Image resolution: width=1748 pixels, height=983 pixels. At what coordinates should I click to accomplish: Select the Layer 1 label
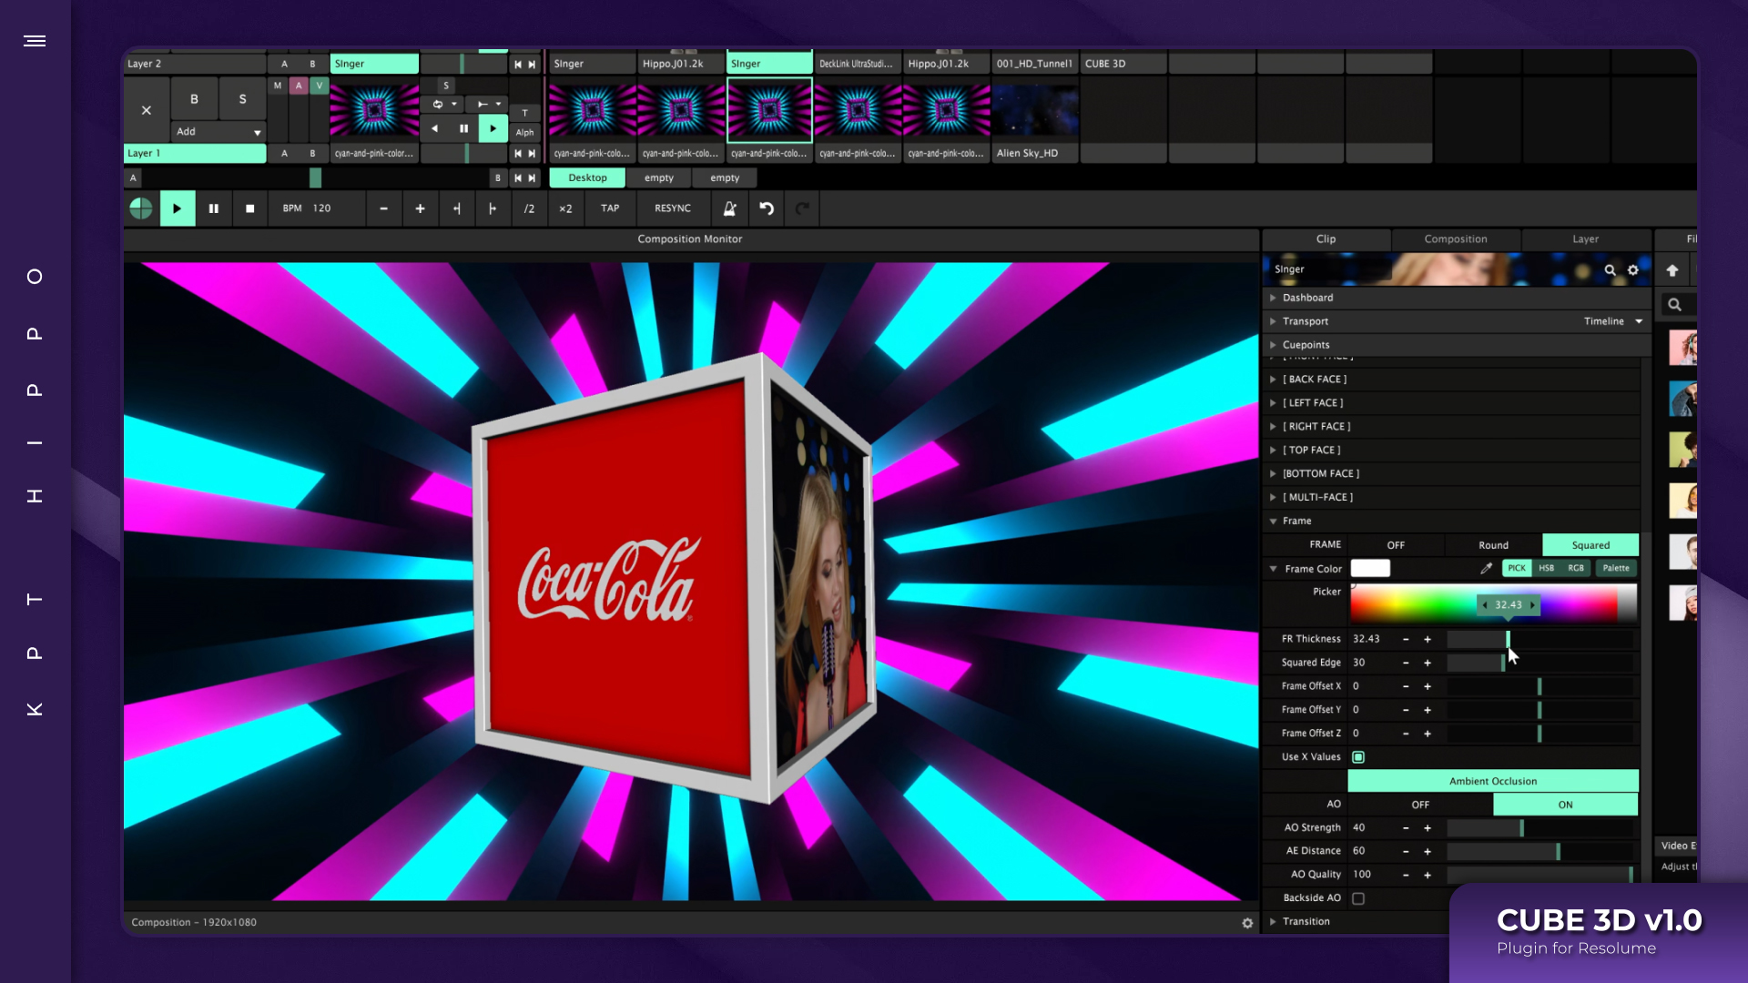(x=195, y=153)
